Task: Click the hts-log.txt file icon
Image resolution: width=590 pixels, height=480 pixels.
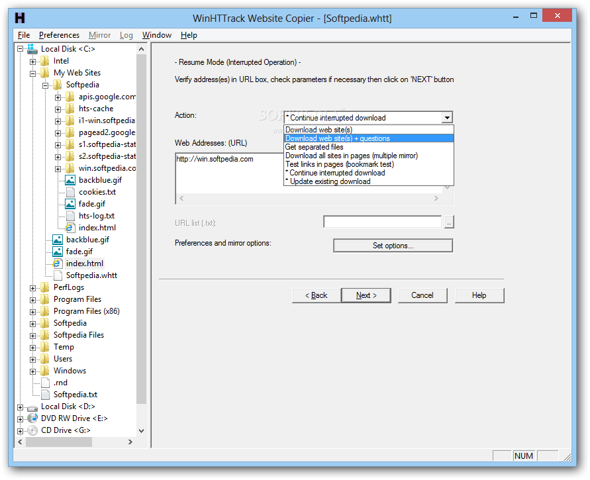Action: pos(70,216)
